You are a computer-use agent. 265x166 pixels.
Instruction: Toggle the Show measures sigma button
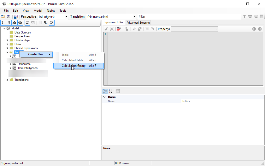pyautogui.click(x=3, y=23)
